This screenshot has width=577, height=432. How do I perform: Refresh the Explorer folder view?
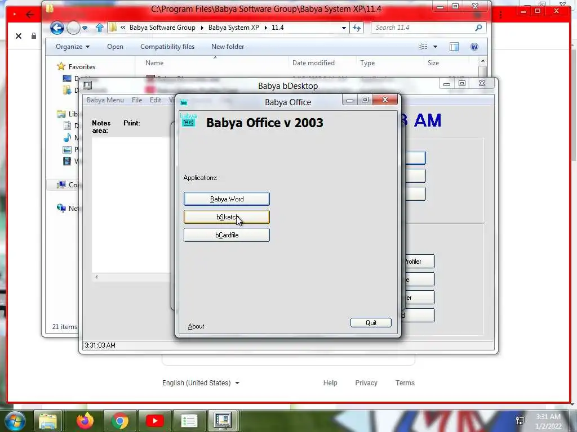point(357,28)
